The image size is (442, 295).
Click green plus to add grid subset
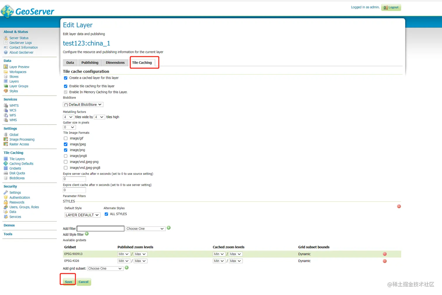(x=127, y=268)
